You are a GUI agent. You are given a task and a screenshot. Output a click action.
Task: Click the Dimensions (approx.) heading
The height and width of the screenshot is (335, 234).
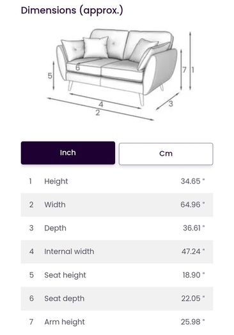pos(72,11)
